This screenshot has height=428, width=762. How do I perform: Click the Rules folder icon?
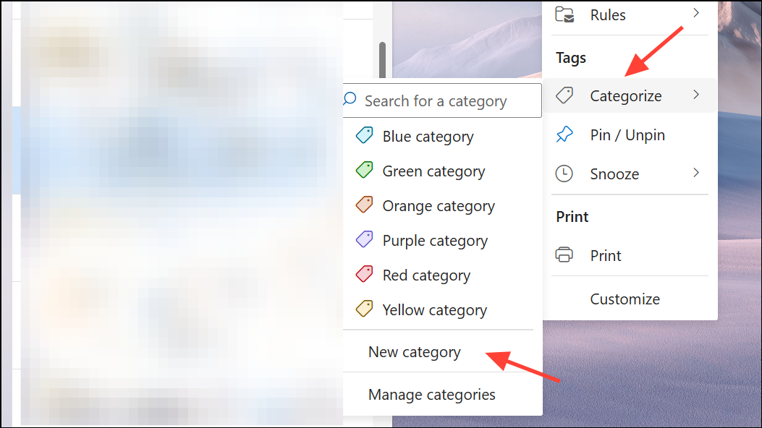565,14
